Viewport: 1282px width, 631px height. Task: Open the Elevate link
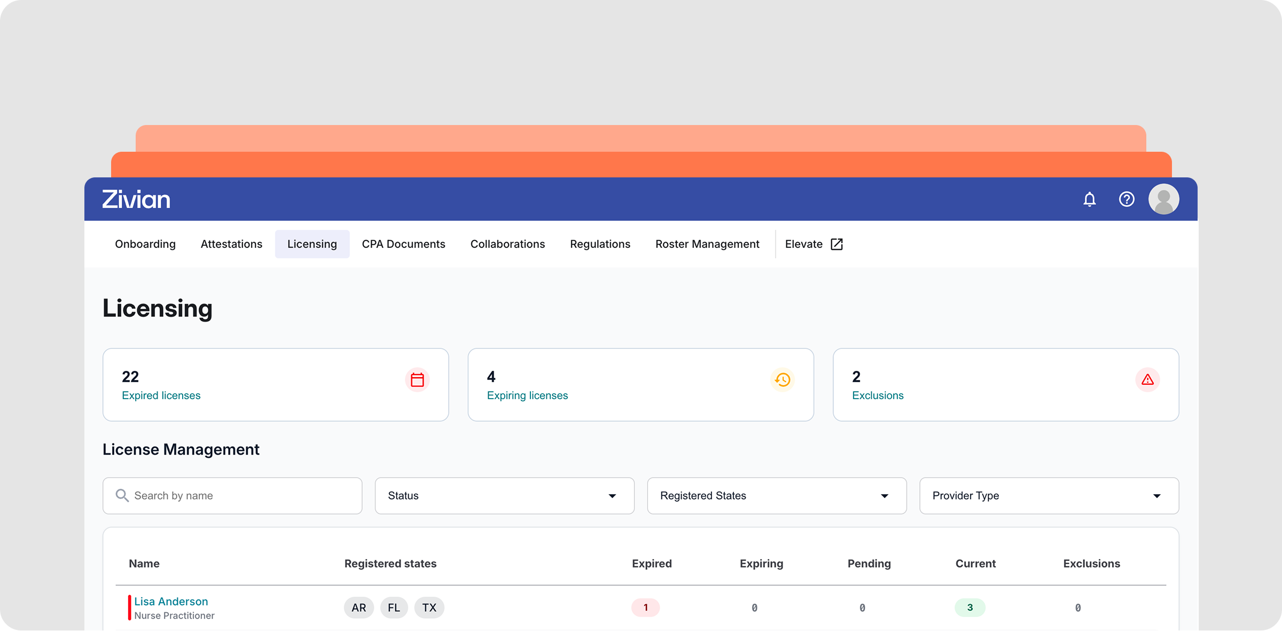pos(814,244)
